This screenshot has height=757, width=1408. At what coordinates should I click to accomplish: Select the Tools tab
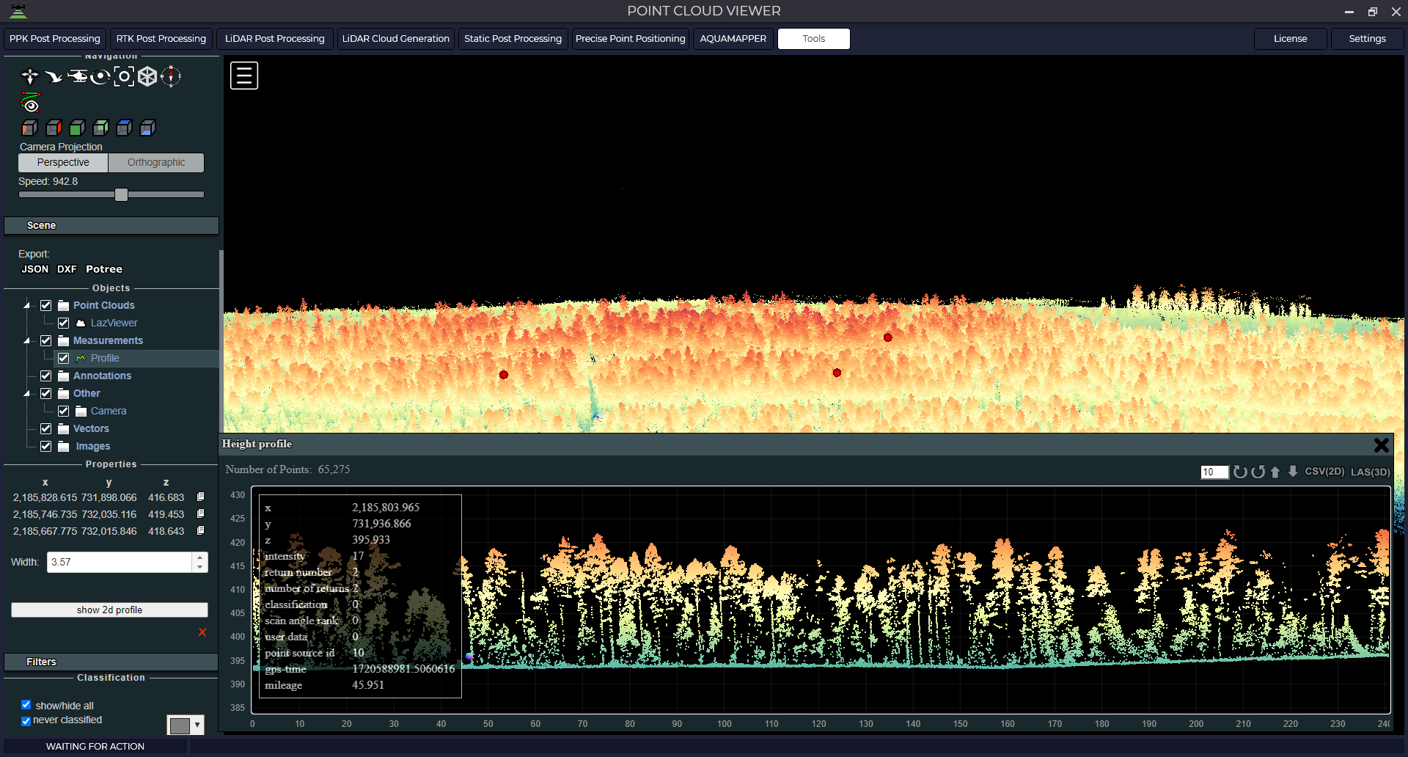tap(814, 39)
